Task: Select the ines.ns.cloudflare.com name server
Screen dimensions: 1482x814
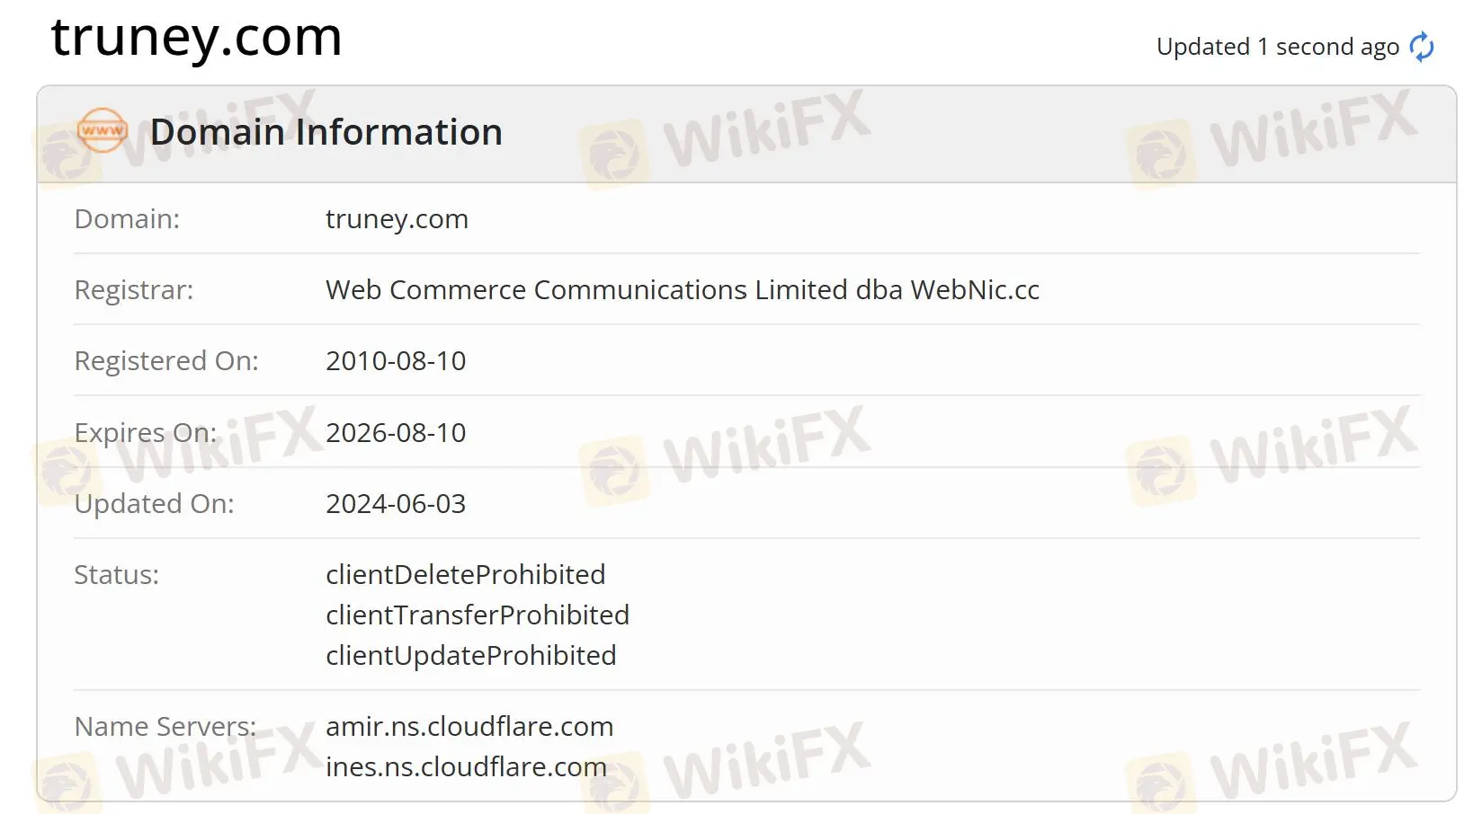Action: (466, 767)
